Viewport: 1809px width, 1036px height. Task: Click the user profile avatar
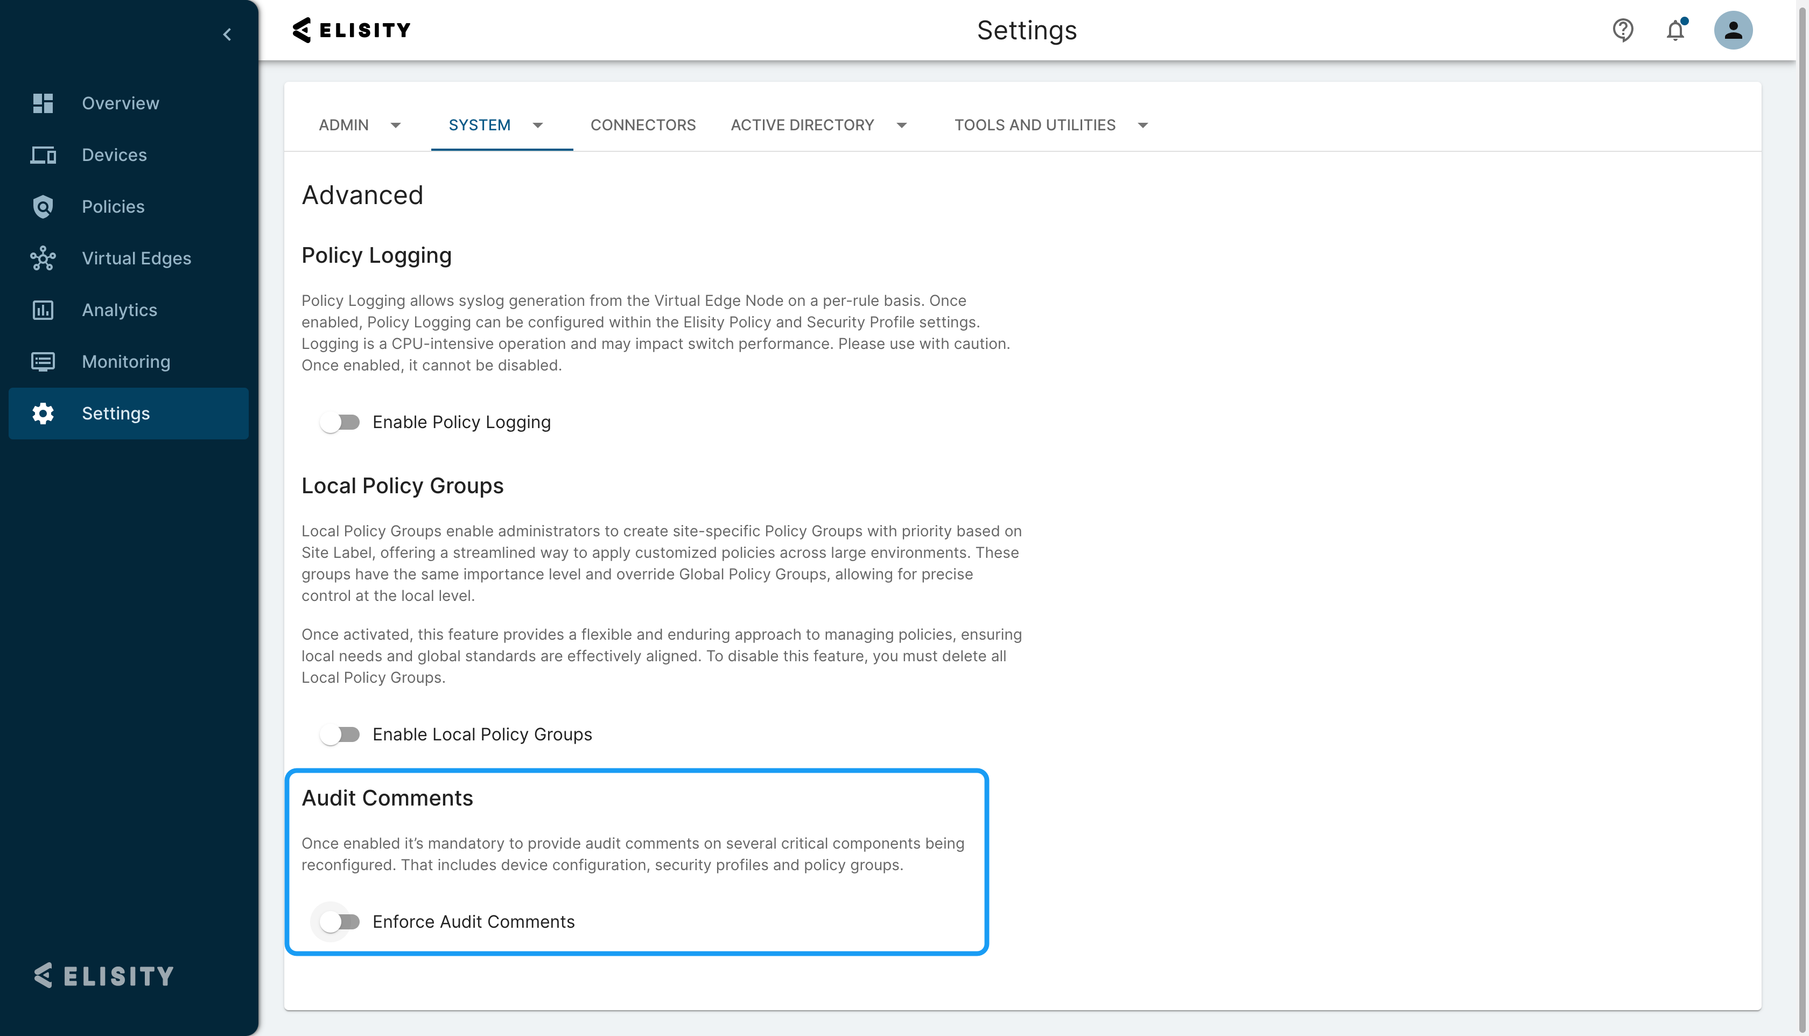click(1733, 30)
